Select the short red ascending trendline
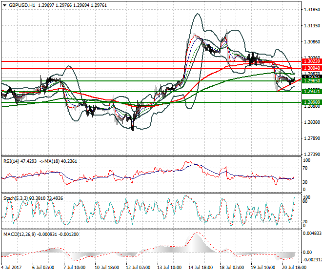 click(289, 85)
